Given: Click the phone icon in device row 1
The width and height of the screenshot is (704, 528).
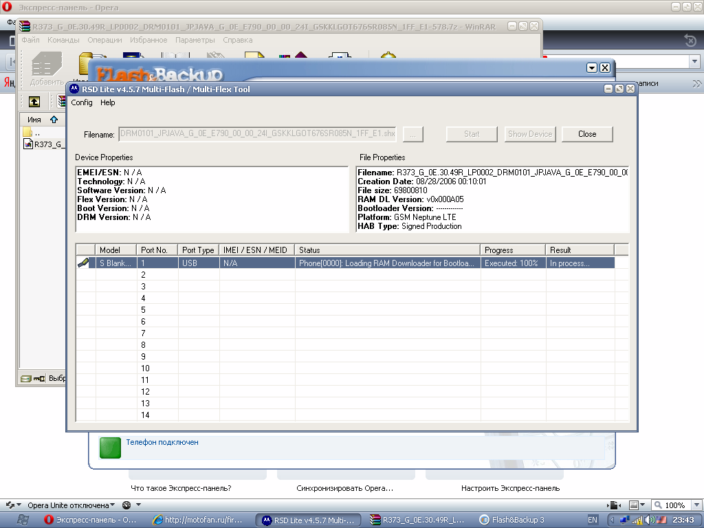Looking at the screenshot, I should tap(83, 263).
